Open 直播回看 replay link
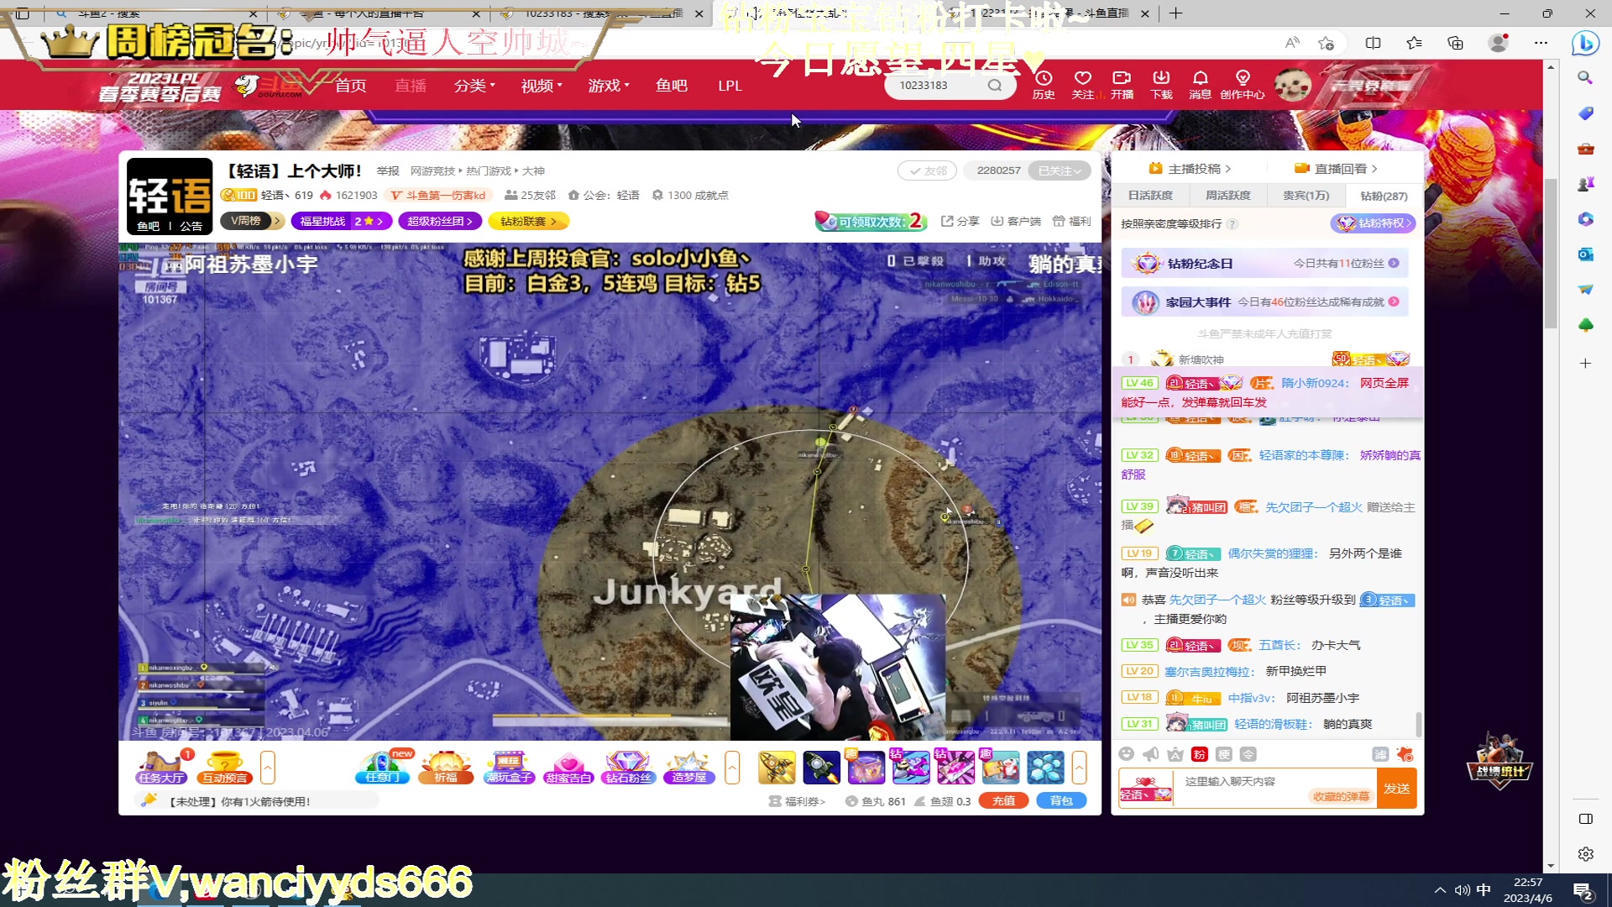 pyautogui.click(x=1336, y=169)
